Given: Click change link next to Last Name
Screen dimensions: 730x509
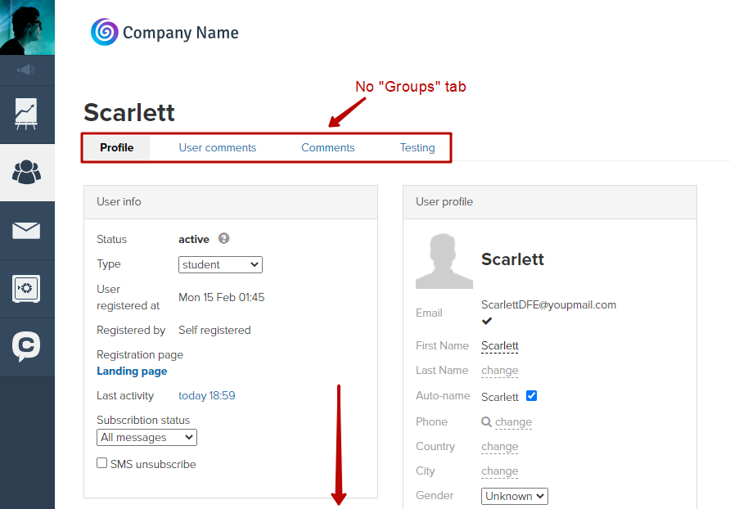Looking at the screenshot, I should (499, 371).
